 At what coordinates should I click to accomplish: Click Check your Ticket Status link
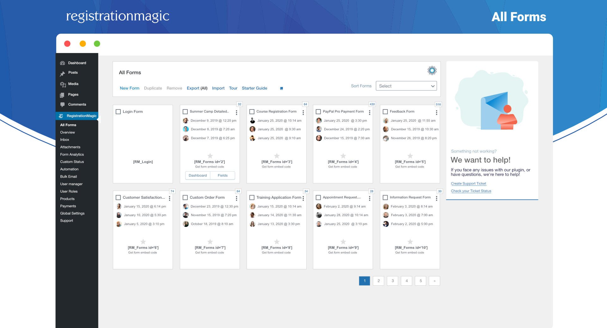pyautogui.click(x=471, y=191)
